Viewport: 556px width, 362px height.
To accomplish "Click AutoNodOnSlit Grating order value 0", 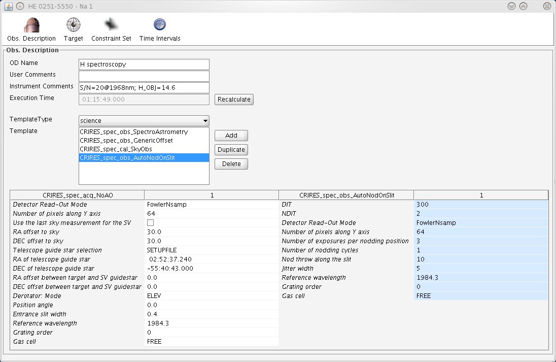I will 481,287.
